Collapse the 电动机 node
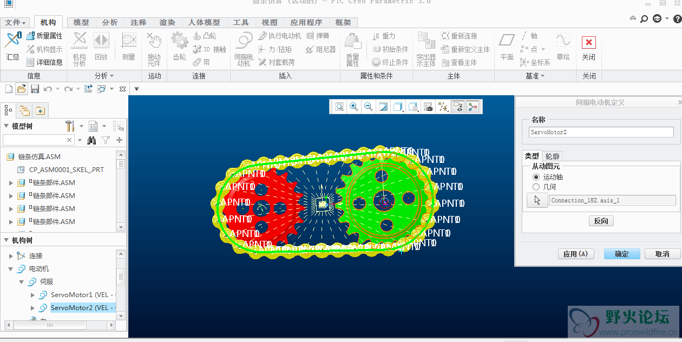Viewport: 682px width, 342px height. coord(11,269)
